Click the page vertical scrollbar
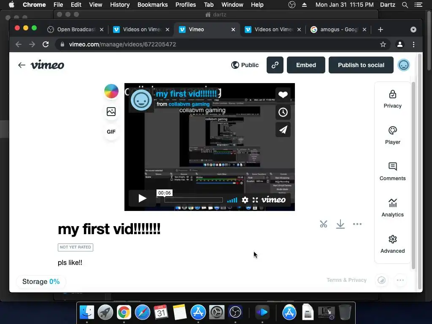This screenshot has height=324, width=432. pyautogui.click(x=420, y=171)
